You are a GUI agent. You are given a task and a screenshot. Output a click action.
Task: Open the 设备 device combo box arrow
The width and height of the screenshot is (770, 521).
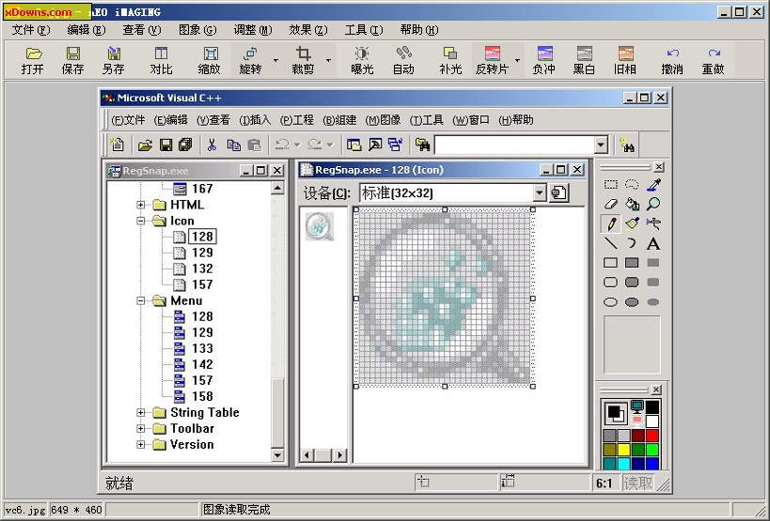540,193
